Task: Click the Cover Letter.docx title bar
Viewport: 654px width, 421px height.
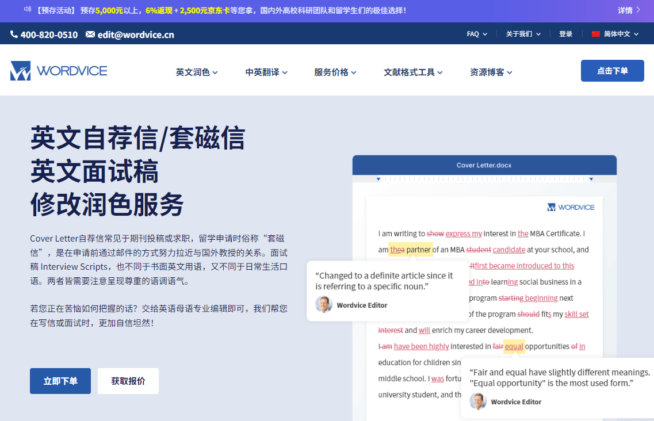Action: [x=484, y=165]
